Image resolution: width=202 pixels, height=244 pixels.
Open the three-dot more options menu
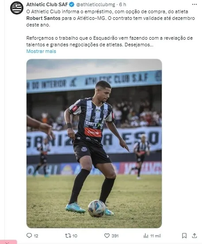194,4
